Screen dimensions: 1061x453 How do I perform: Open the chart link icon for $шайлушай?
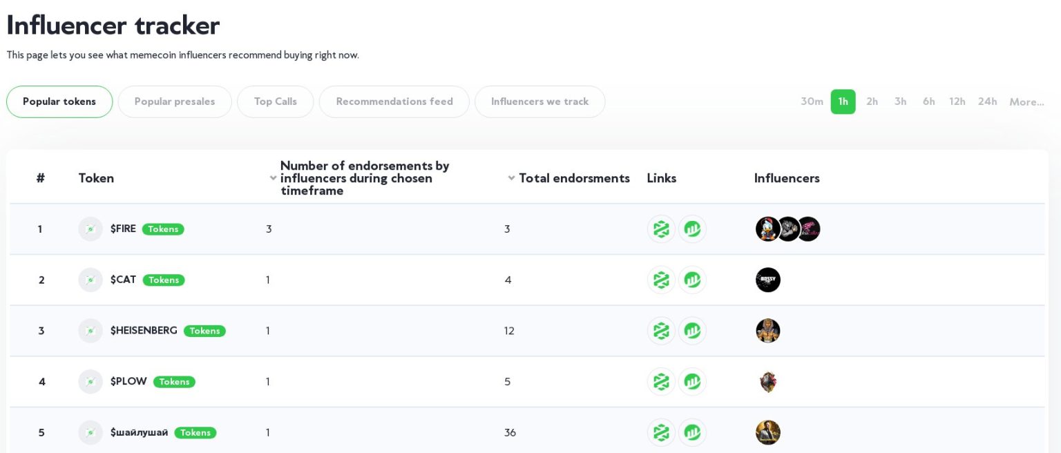click(x=692, y=433)
